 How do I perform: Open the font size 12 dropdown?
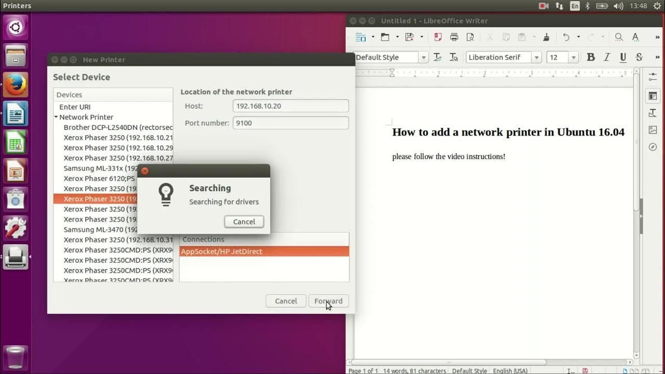[574, 58]
